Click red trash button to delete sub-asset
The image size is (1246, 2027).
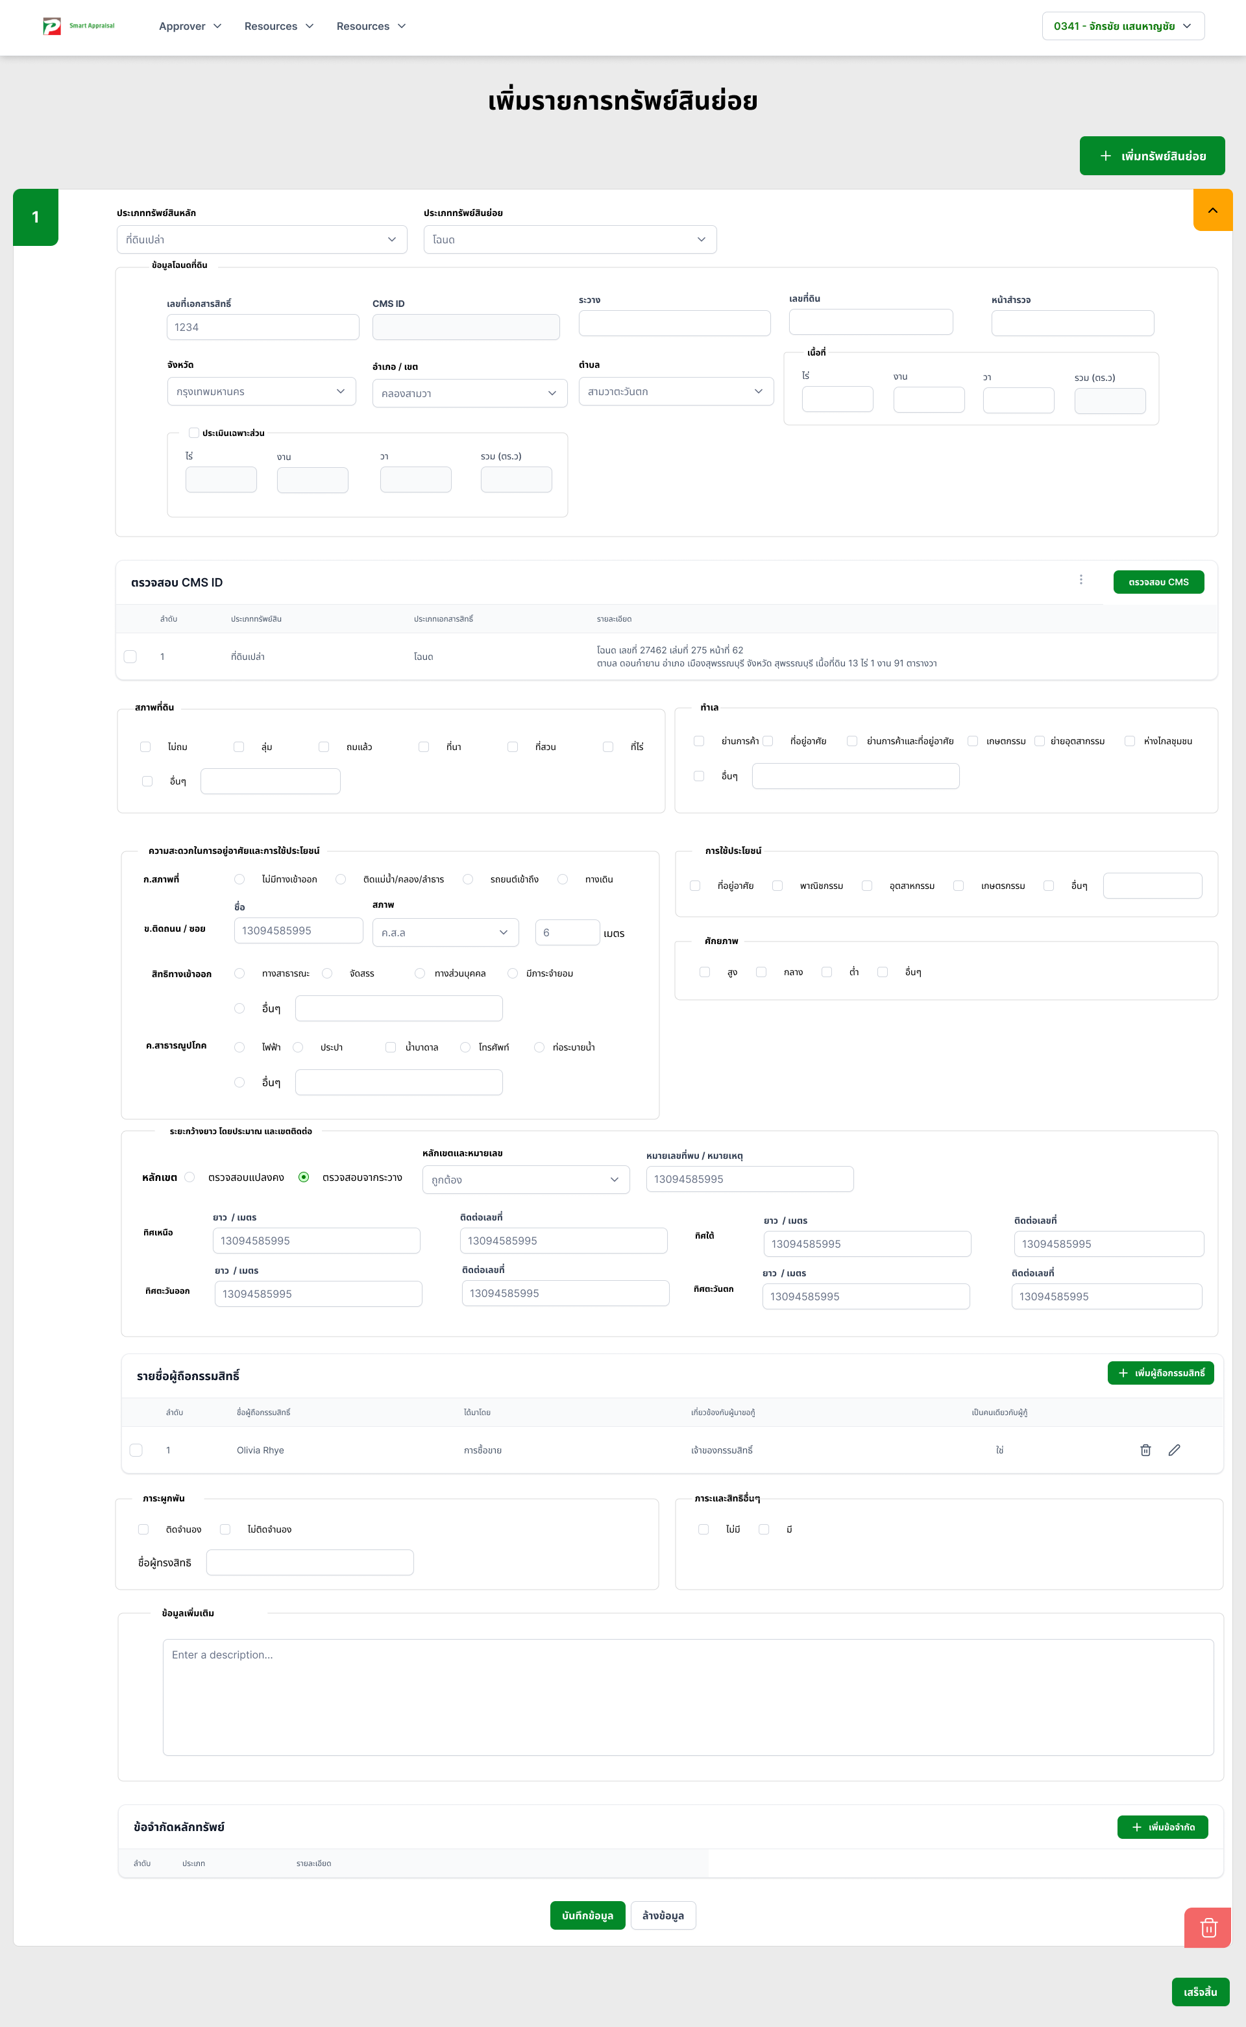(1208, 1927)
